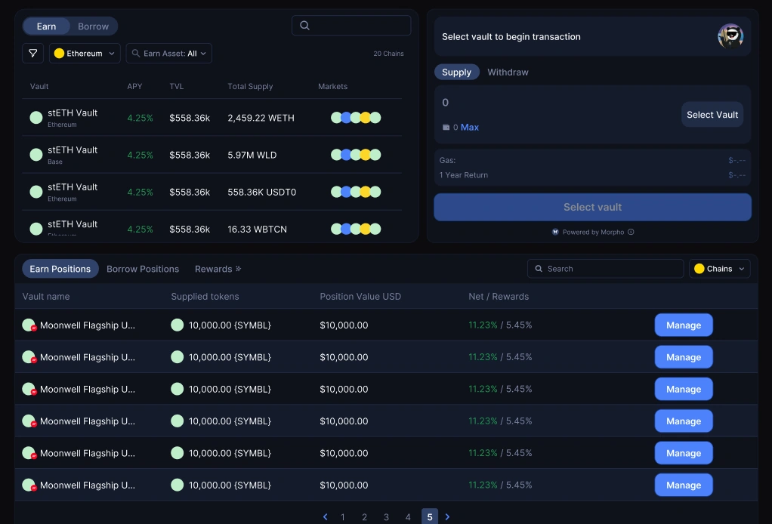This screenshot has width=772, height=524.
Task: Open the Earn Asset: All dropdown
Action: [169, 53]
